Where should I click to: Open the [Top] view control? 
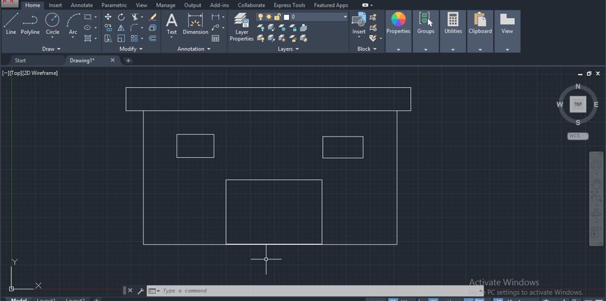pyautogui.click(x=16, y=73)
